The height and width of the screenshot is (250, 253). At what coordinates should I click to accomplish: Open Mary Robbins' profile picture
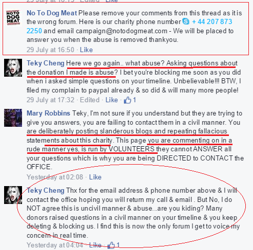pos(13,118)
